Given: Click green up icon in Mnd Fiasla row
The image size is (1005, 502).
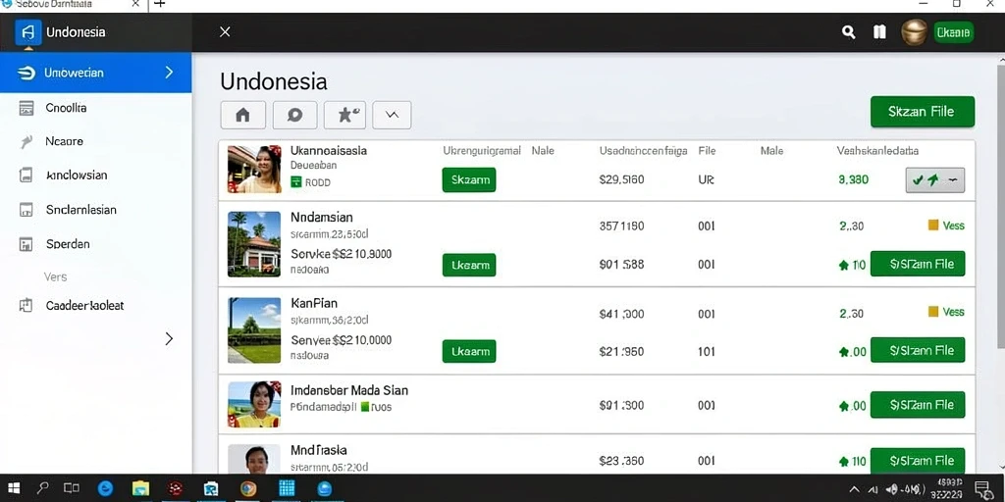Looking at the screenshot, I should pos(844,461).
